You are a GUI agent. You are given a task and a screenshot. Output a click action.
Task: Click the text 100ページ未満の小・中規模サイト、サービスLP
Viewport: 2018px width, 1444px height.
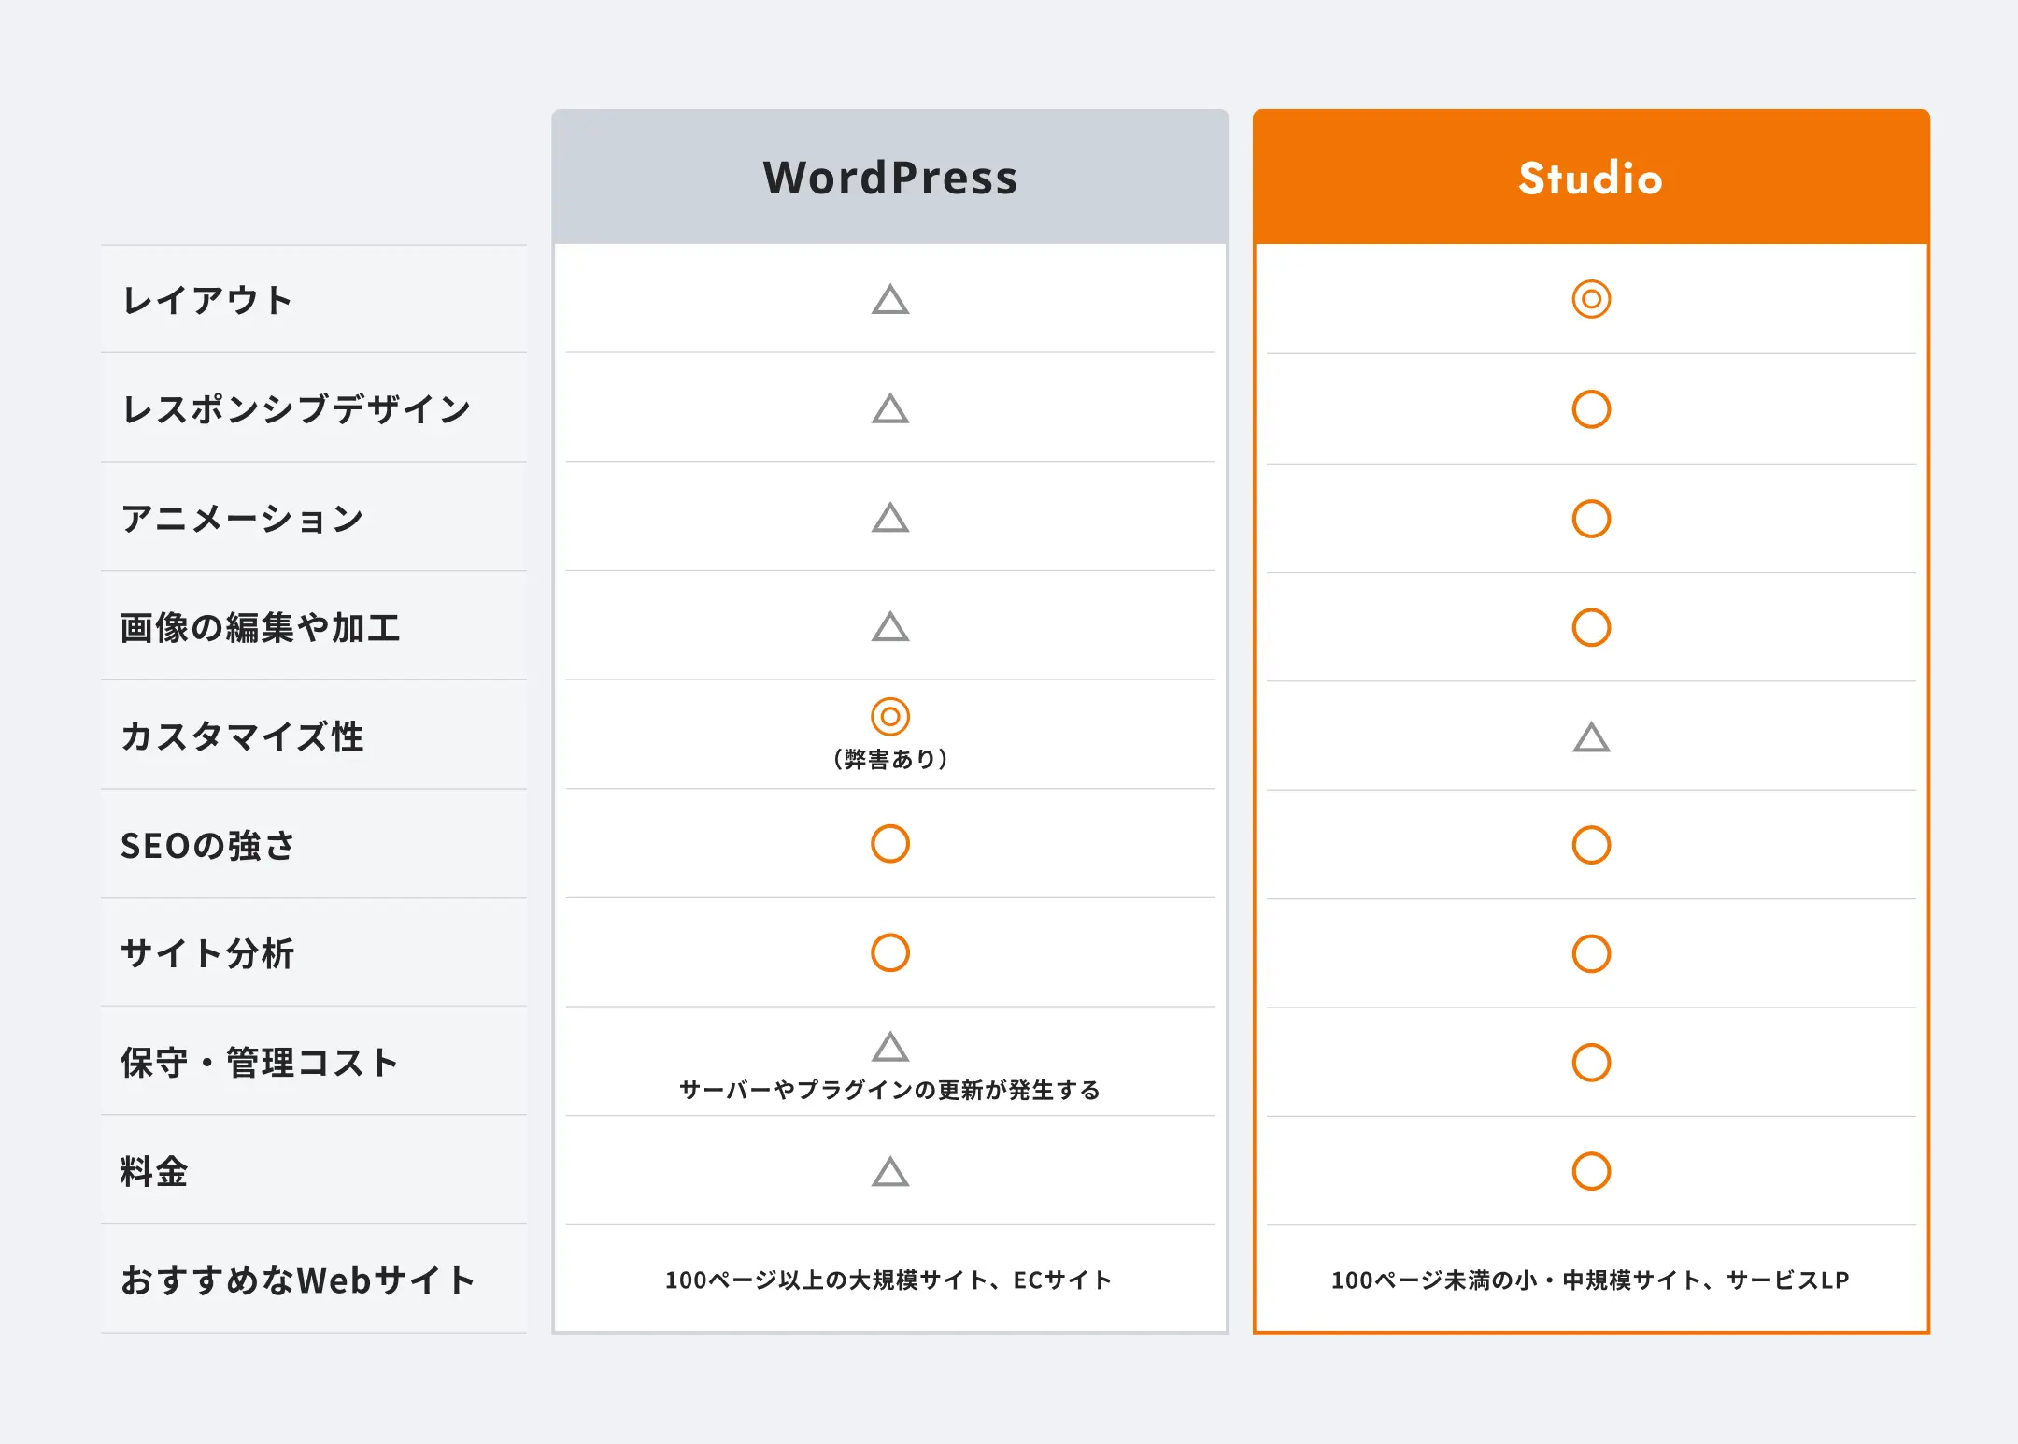[x=1590, y=1280]
